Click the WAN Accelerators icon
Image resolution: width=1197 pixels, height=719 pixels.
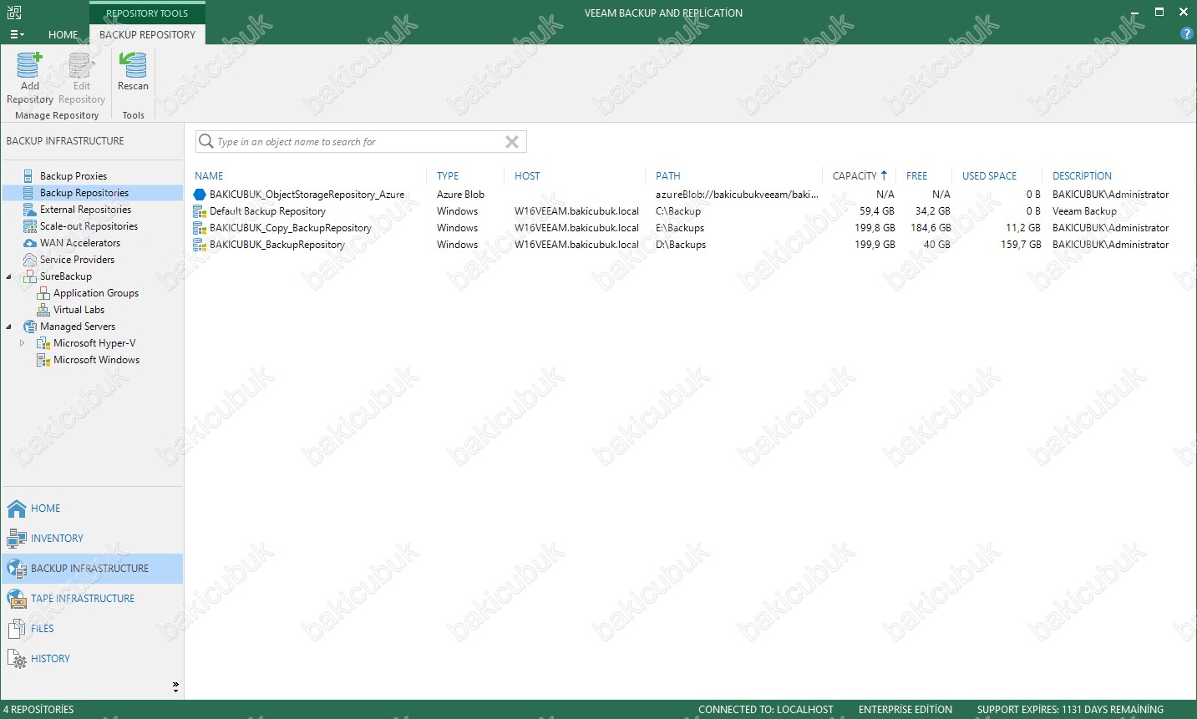click(30, 243)
